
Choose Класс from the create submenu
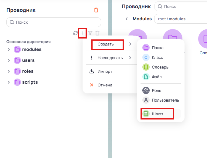tap(158, 57)
